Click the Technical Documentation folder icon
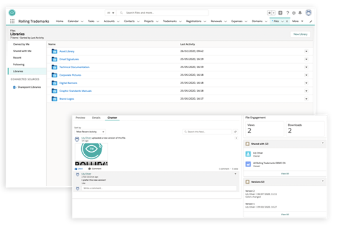Screen dimensions: 338x228 [54, 67]
